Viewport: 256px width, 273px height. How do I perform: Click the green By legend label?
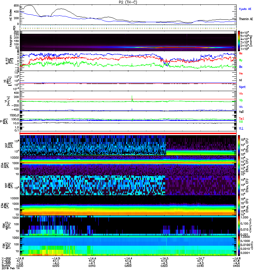pyautogui.click(x=241, y=60)
